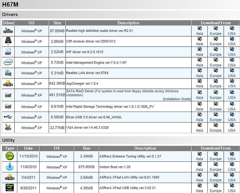240x193 pixels.
Task: Download VGA driver from USA link
Action: coord(232,131)
